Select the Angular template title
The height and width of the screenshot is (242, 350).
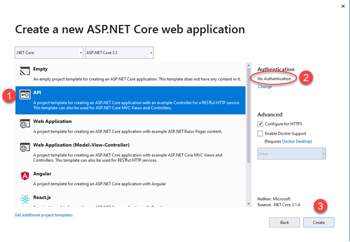tap(42, 174)
